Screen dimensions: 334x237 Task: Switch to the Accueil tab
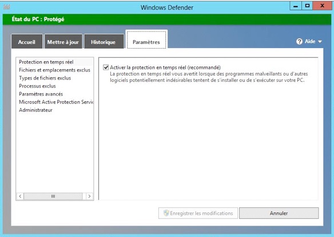click(27, 42)
